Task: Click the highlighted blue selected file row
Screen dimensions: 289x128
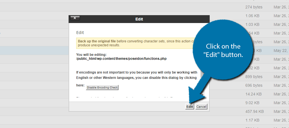Action: [x=34, y=51]
